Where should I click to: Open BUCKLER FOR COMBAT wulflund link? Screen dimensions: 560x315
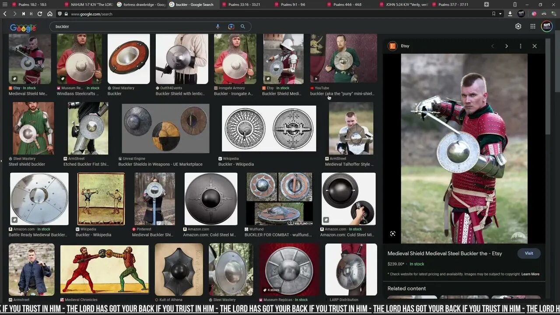pyautogui.click(x=278, y=235)
